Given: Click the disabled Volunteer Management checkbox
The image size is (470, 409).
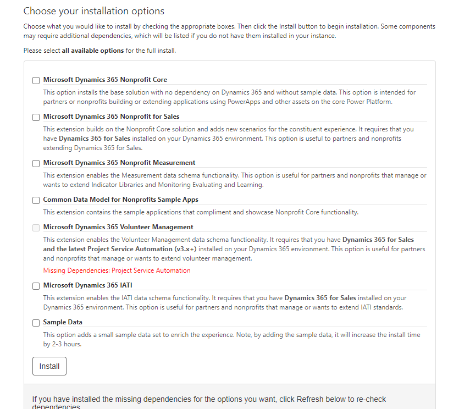Looking at the screenshot, I should point(36,228).
